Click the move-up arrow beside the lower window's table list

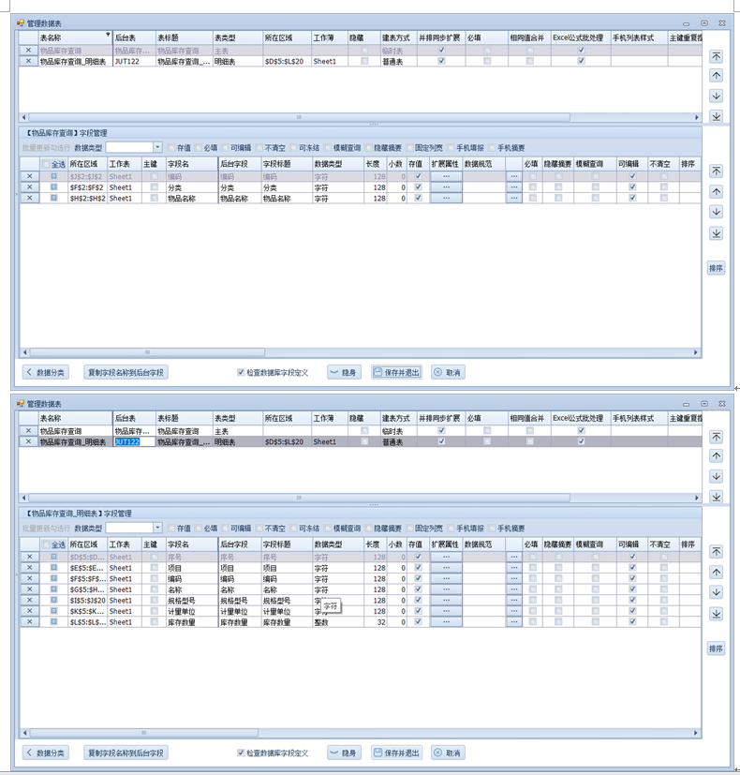[716, 456]
